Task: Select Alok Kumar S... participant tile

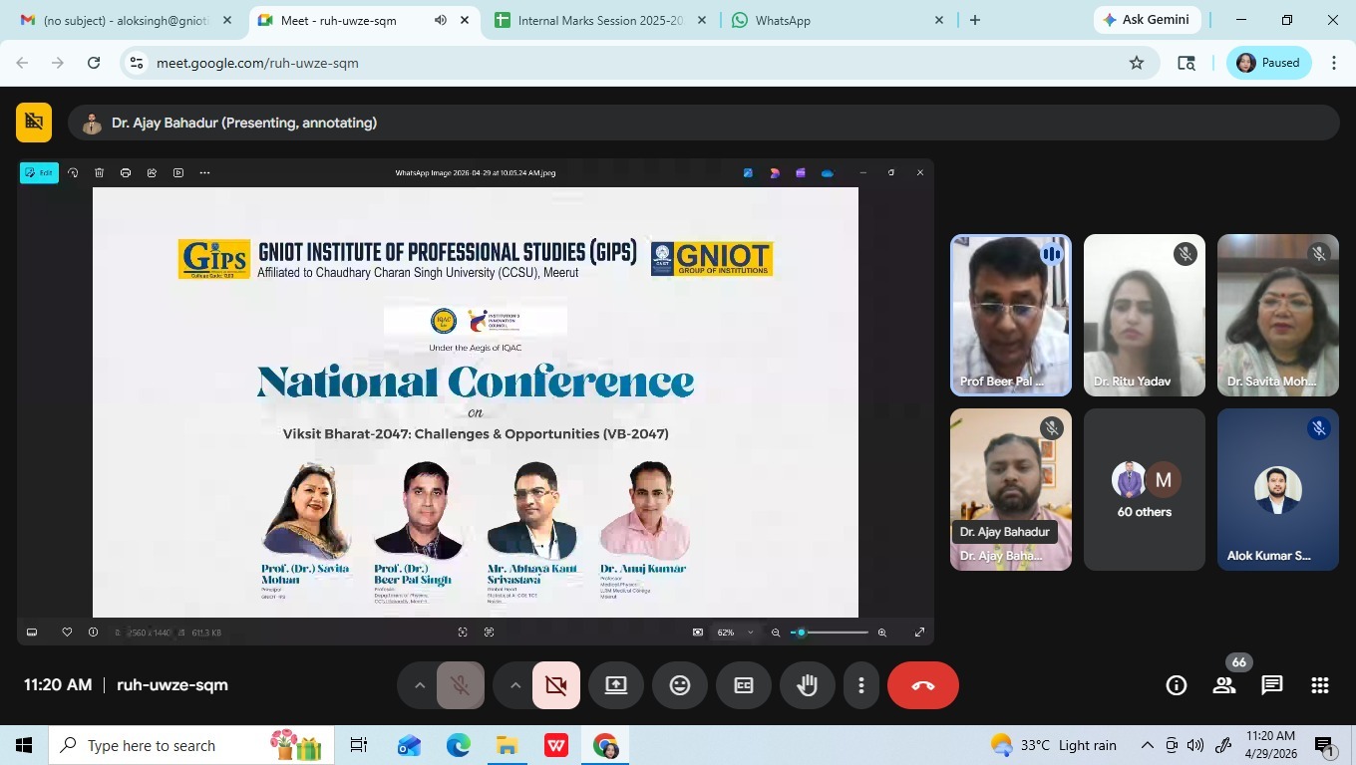Action: [1278, 489]
